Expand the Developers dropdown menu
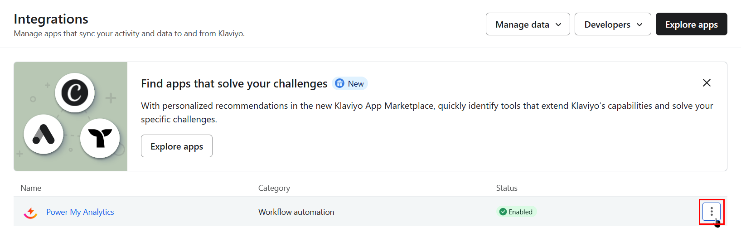 point(612,24)
